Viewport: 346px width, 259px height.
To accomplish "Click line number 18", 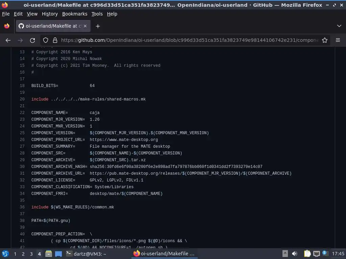I will coord(22,86).
